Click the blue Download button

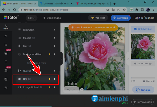tap(121, 18)
